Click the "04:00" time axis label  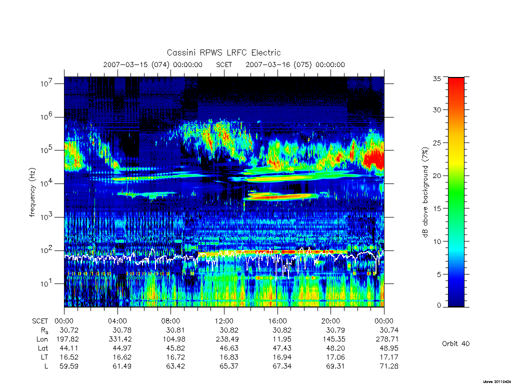[x=117, y=321]
